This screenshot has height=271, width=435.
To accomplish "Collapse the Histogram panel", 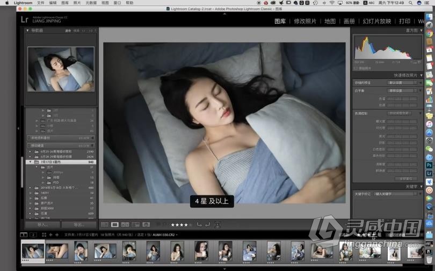I will click(x=422, y=31).
